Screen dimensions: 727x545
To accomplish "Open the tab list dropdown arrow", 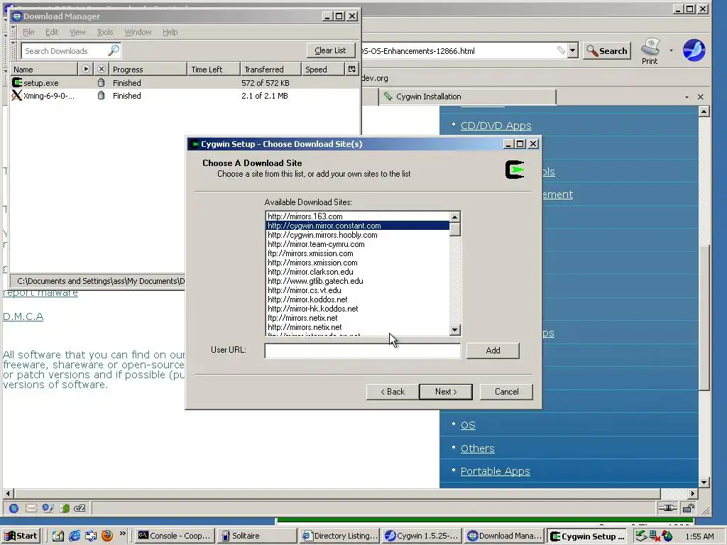I will tap(687, 97).
